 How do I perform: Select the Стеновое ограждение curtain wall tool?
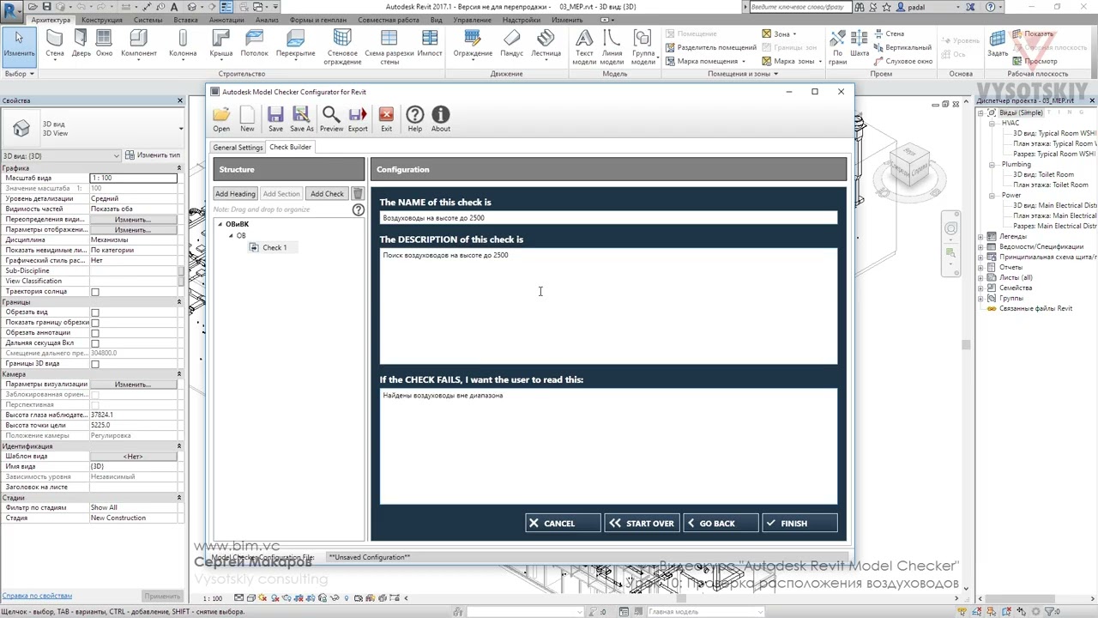(342, 46)
